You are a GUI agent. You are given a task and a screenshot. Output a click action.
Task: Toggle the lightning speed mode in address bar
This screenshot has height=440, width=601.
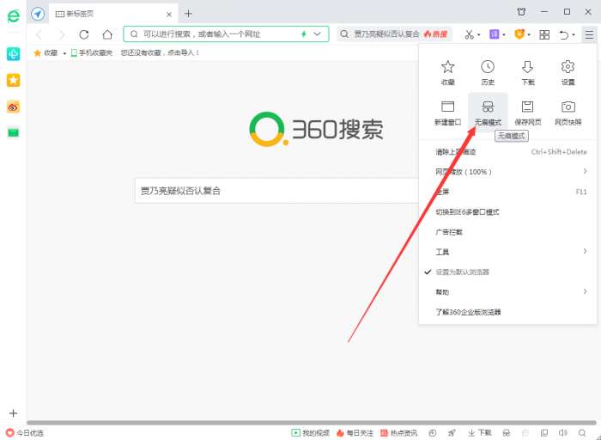click(304, 34)
